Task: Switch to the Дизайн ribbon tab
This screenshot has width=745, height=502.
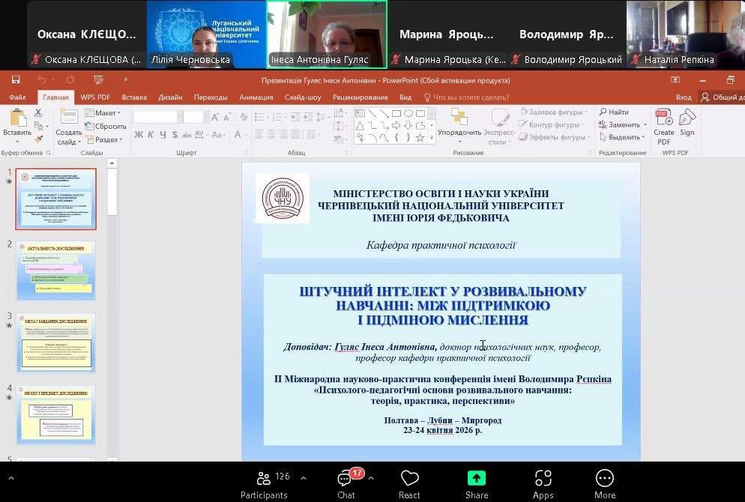Action: (170, 97)
